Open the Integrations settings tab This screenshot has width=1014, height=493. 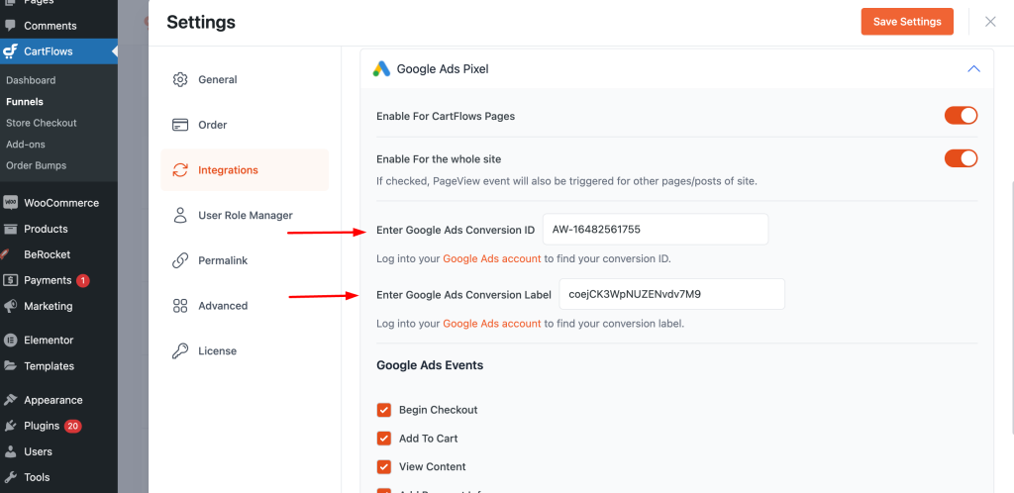click(x=228, y=170)
